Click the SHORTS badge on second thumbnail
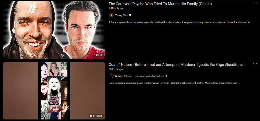 point(96,116)
